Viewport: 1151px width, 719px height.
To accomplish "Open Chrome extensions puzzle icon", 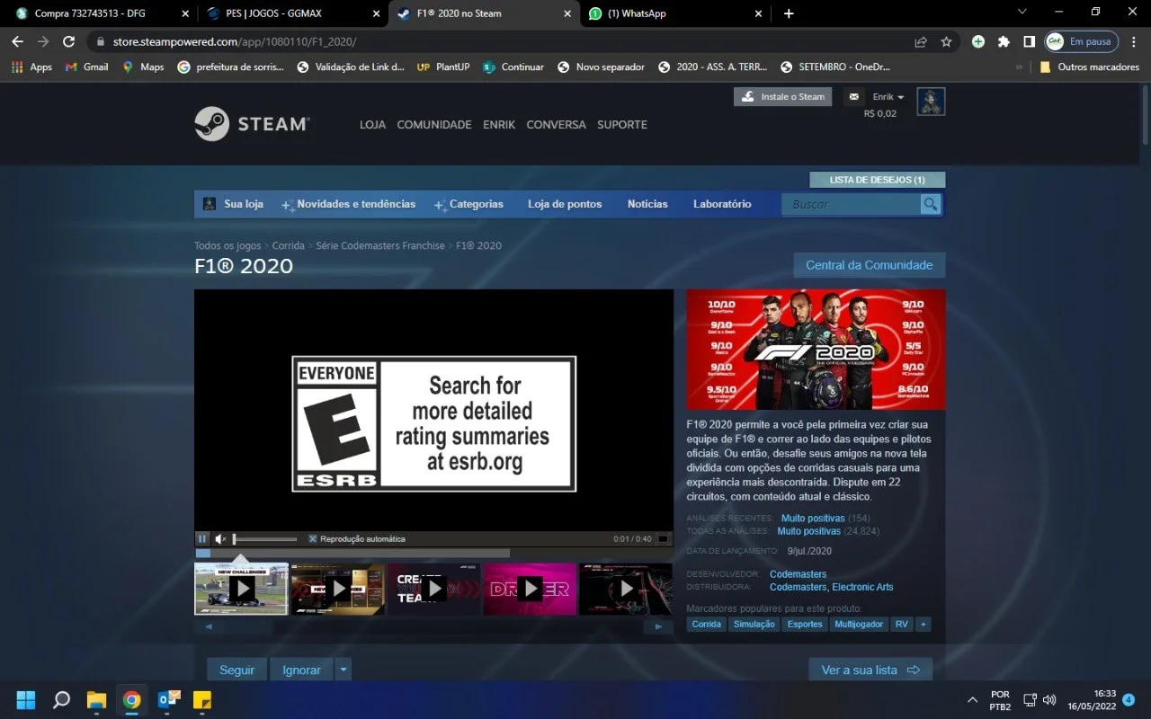I will [x=1004, y=41].
